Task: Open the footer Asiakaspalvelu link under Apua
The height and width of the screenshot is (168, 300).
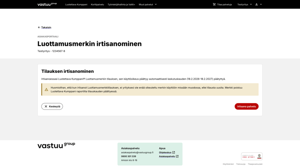Action: [167, 156]
